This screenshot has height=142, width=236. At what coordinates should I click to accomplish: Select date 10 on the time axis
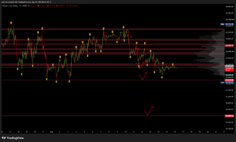125,132
